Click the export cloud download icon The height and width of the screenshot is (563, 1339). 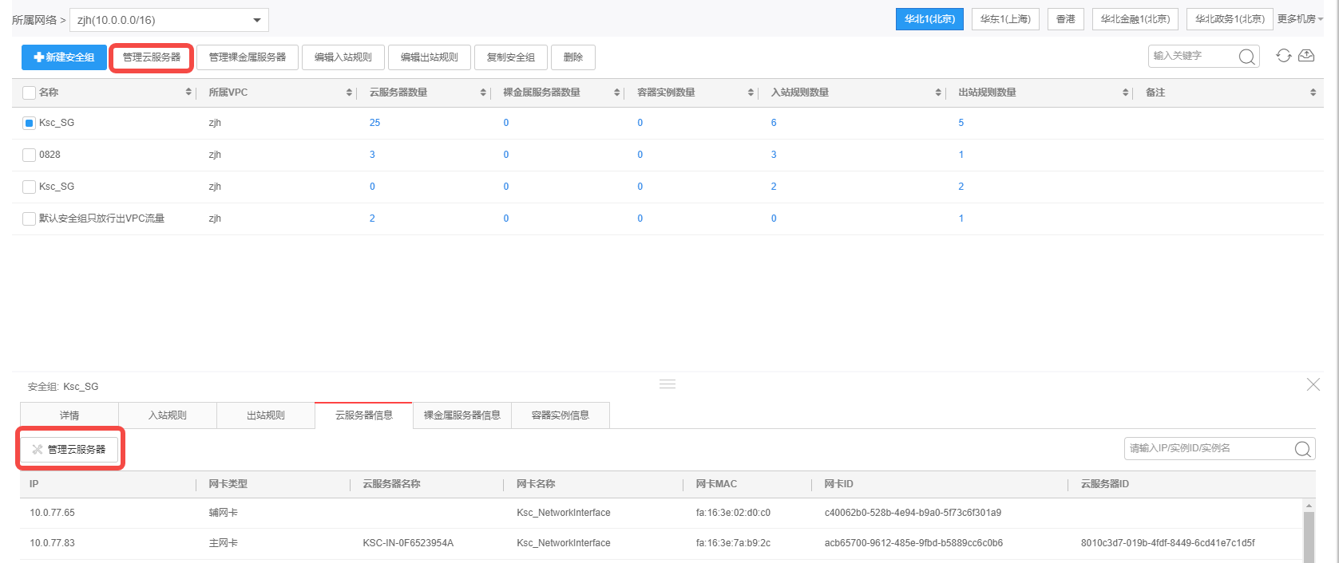pyautogui.click(x=1306, y=56)
